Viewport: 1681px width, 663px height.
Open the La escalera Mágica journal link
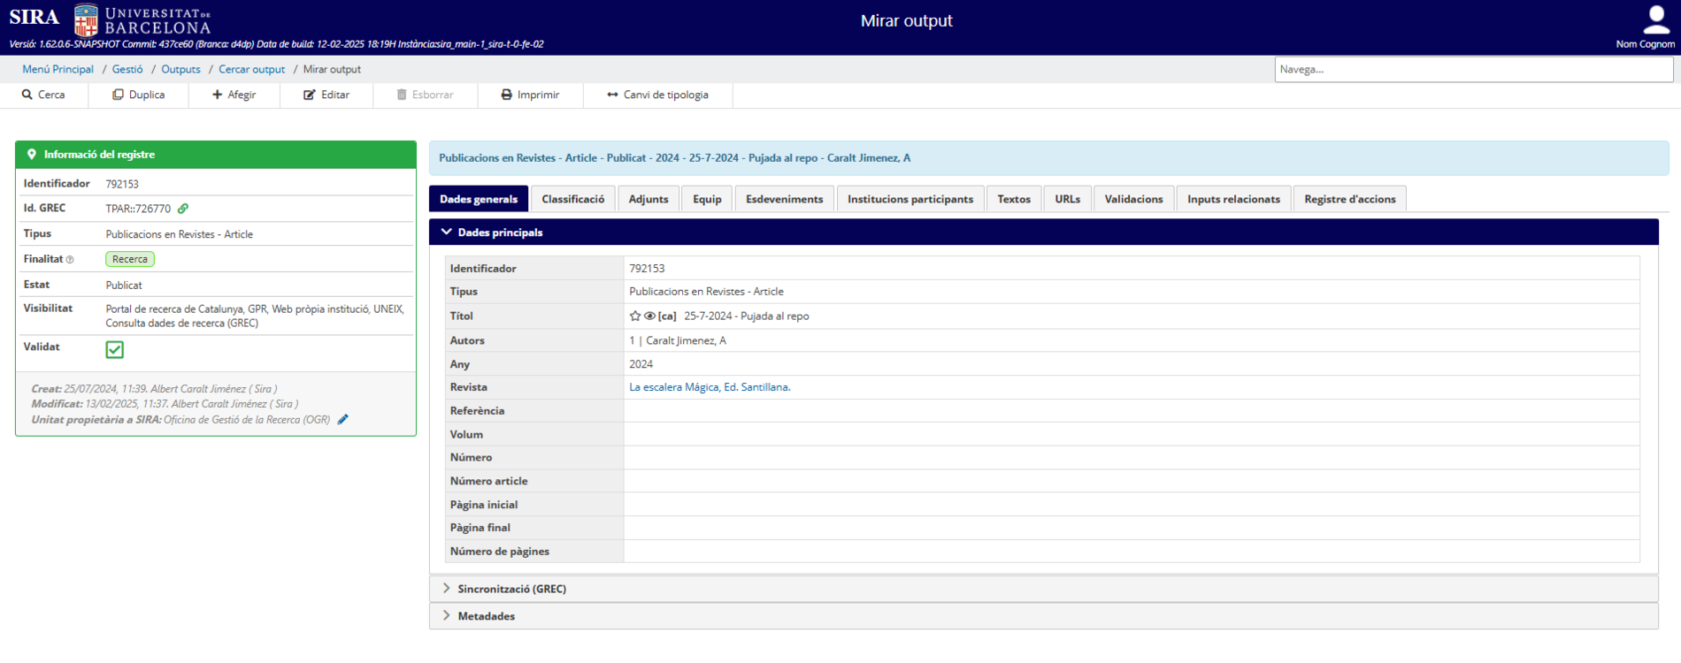click(x=709, y=387)
